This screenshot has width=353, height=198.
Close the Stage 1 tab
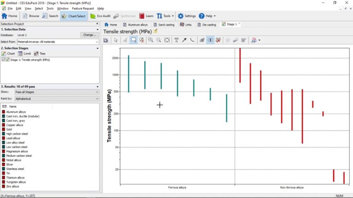(239, 23)
